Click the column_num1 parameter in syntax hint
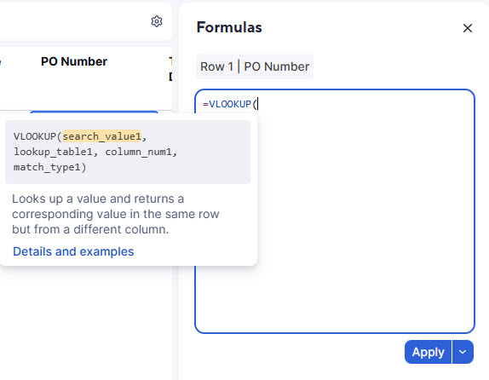 [x=139, y=152]
